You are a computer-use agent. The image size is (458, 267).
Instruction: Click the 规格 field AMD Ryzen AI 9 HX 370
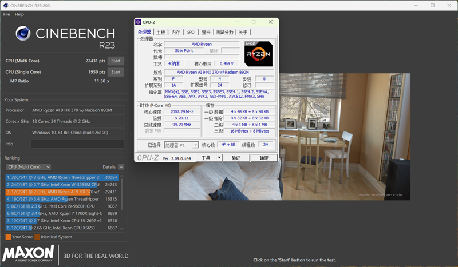pos(219,73)
